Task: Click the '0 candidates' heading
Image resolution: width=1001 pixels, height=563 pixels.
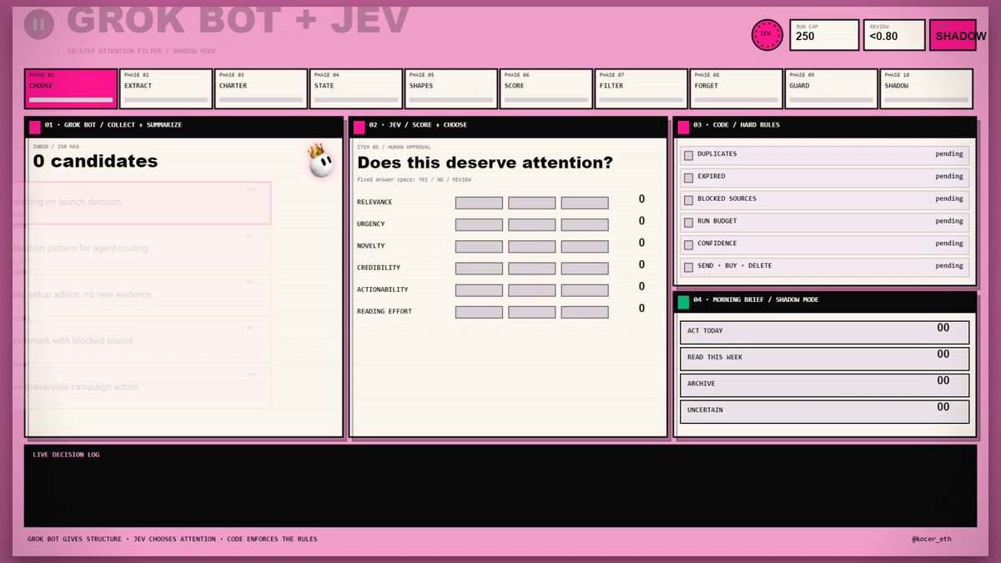Action: point(95,162)
